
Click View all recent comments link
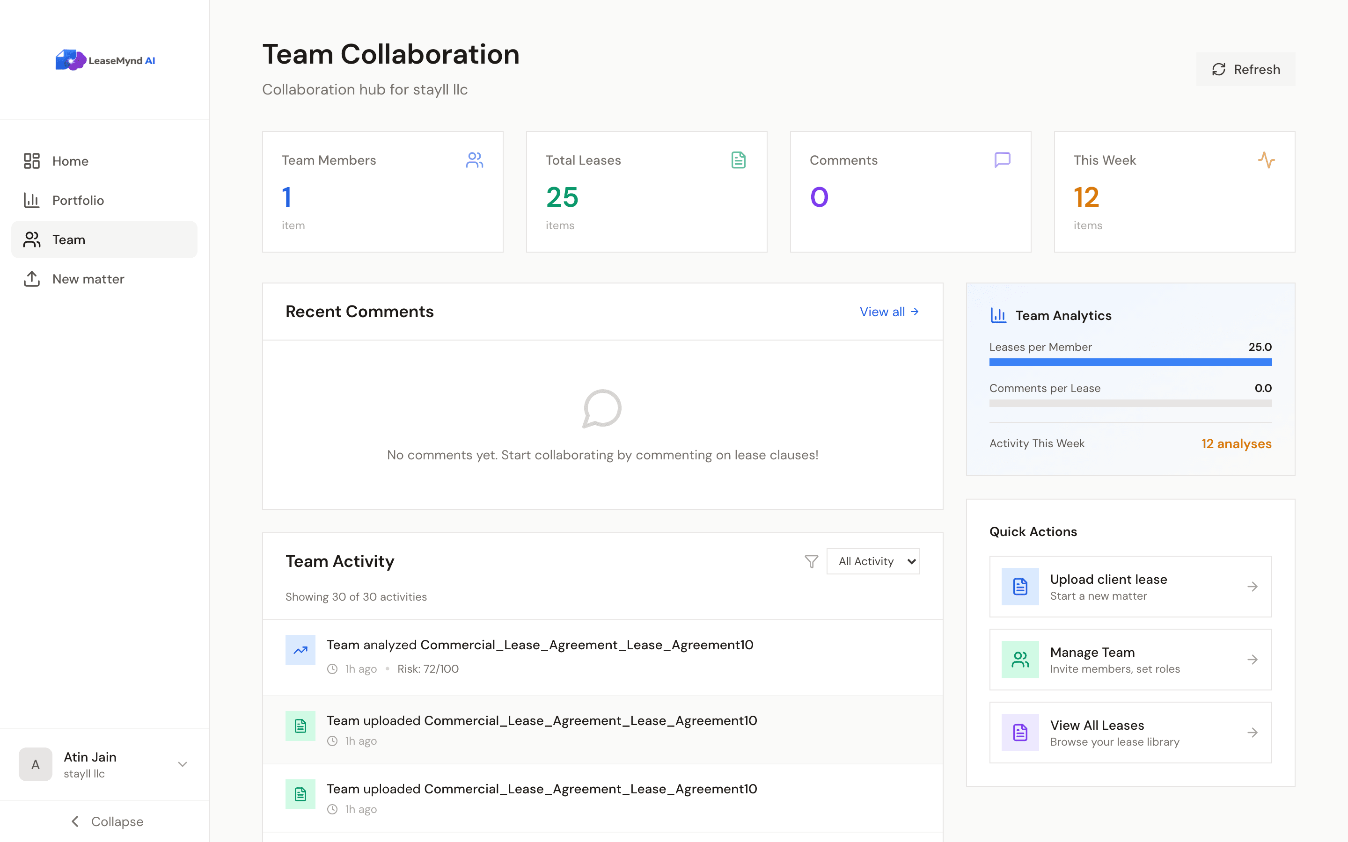889,312
